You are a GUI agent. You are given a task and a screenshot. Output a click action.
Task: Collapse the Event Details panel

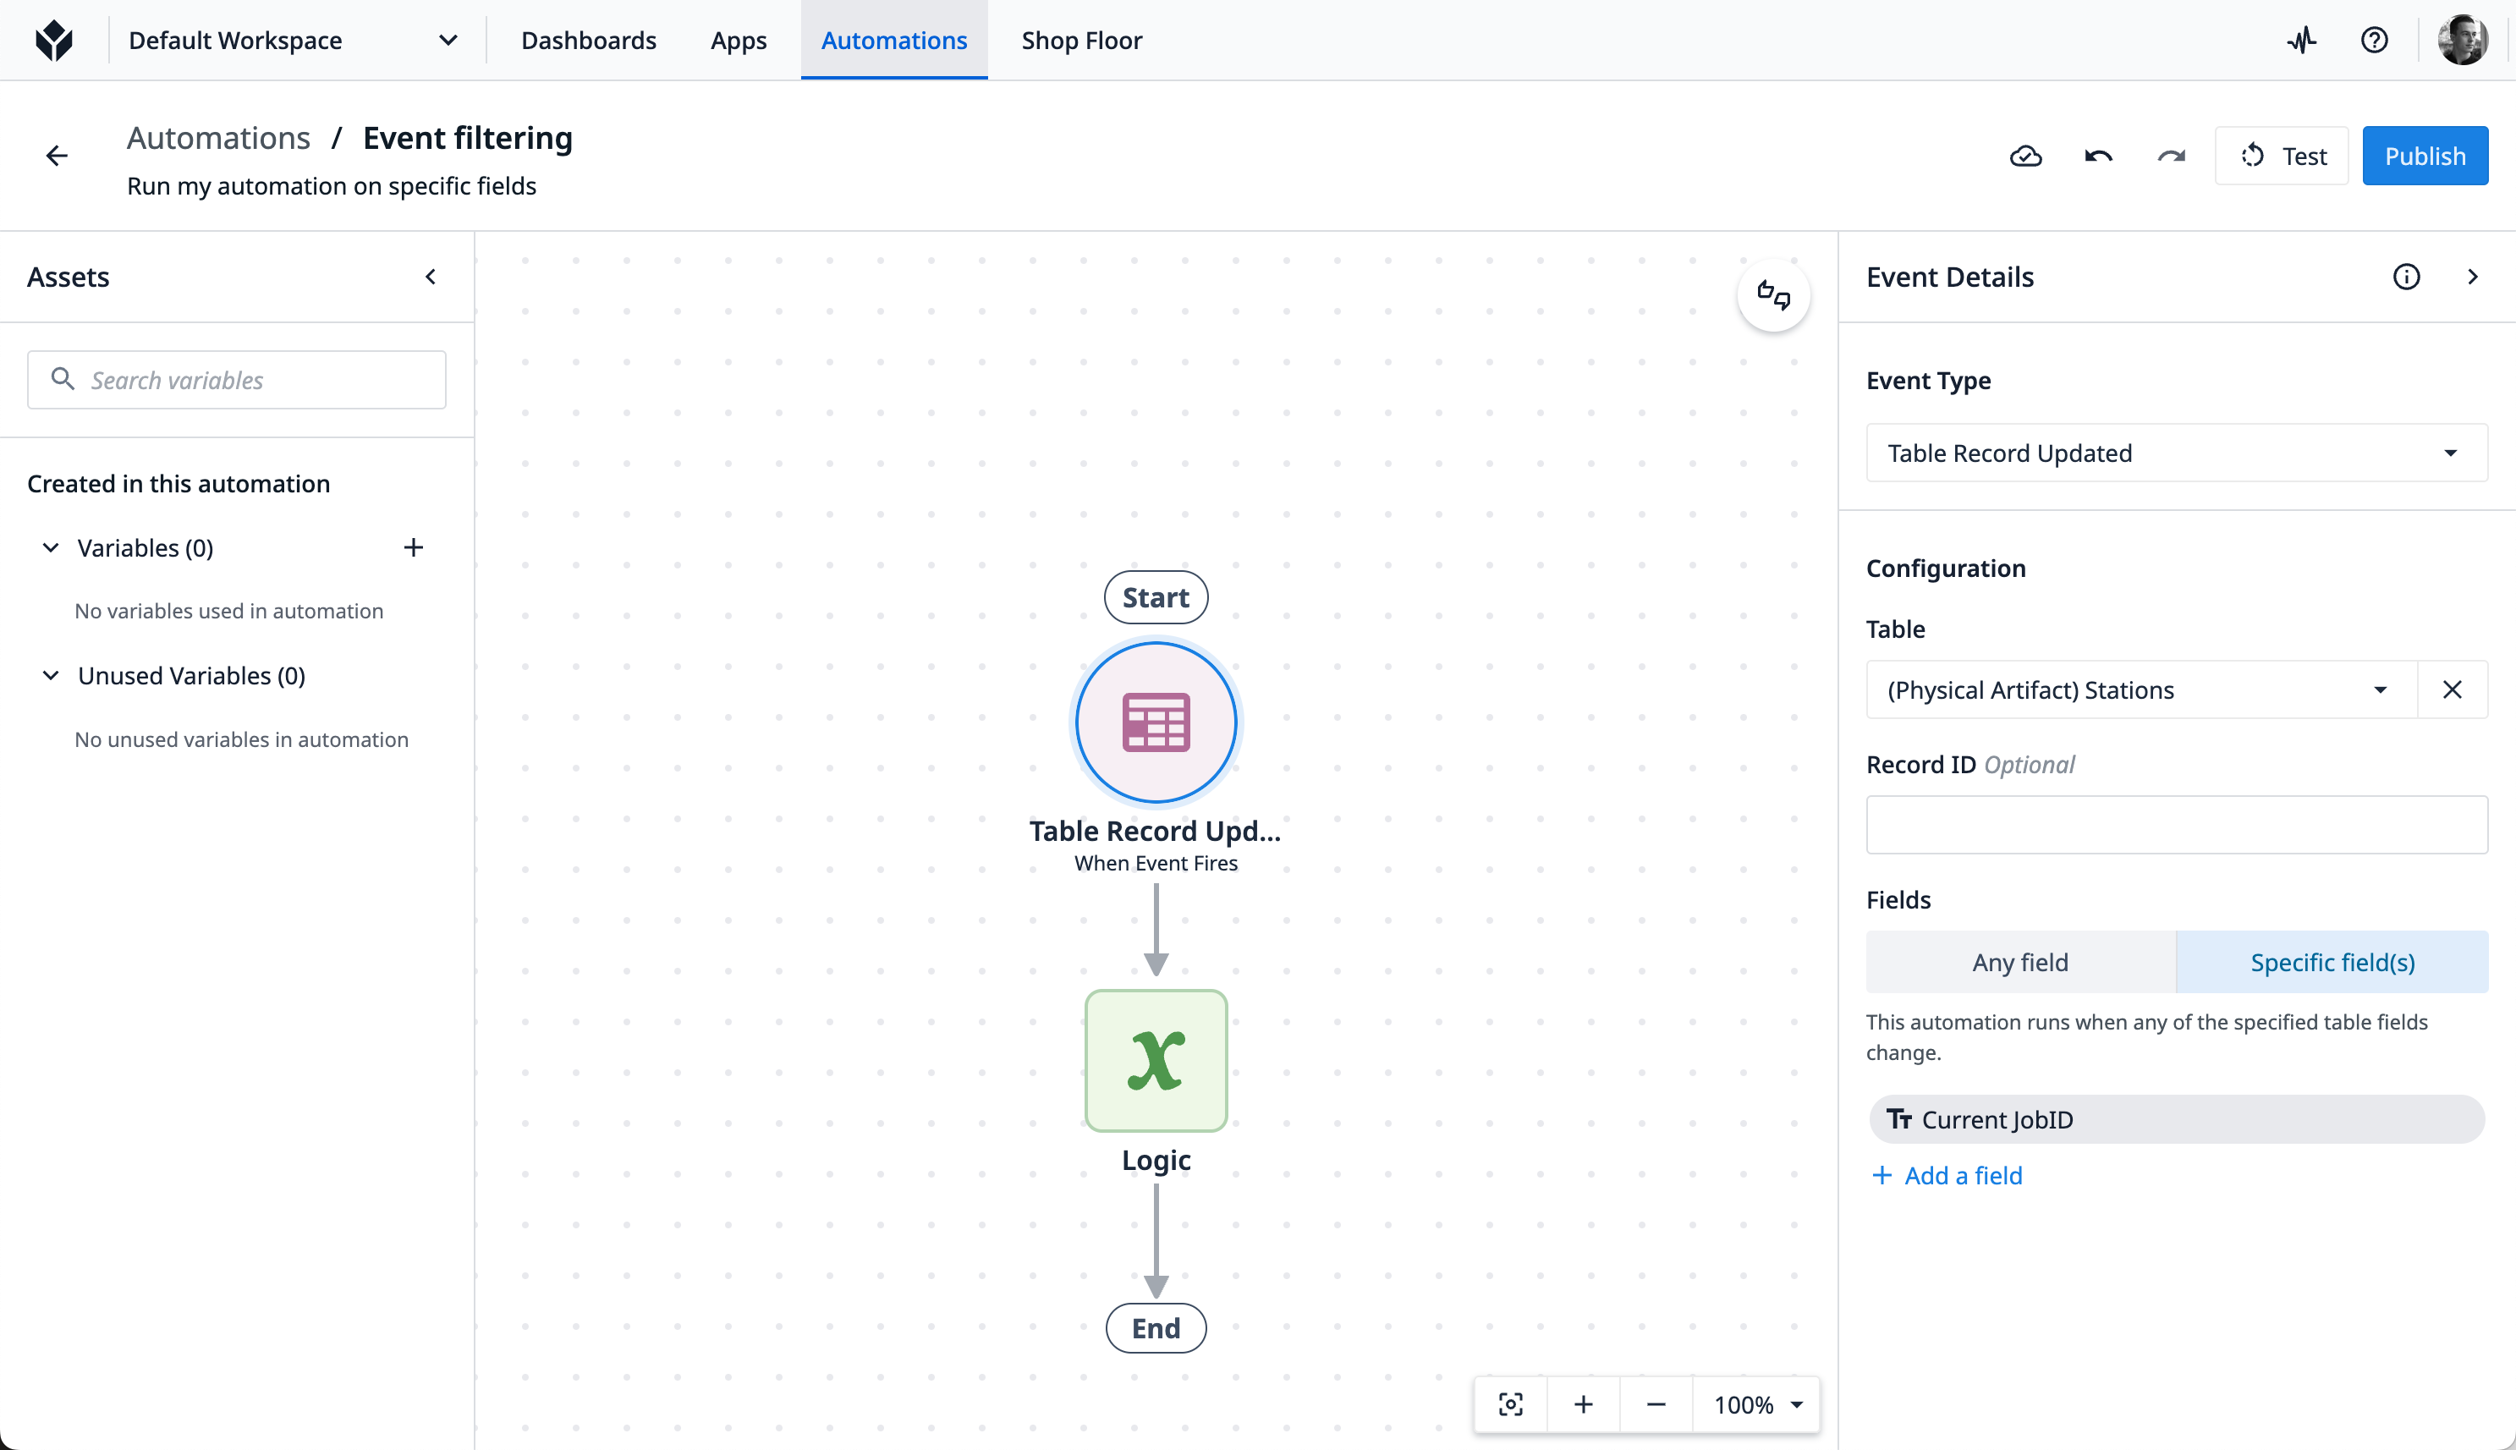2473,277
